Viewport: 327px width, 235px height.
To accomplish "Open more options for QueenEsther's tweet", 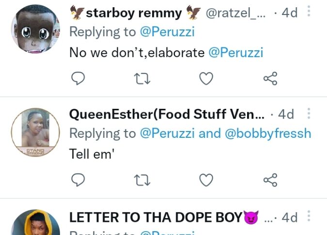I will [309, 114].
